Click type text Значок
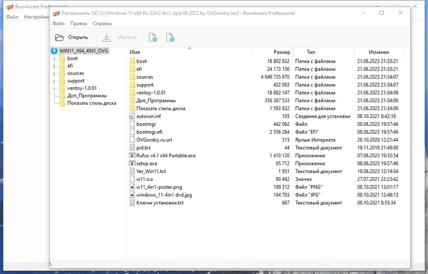The height and width of the screenshot is (274, 428). (x=303, y=179)
